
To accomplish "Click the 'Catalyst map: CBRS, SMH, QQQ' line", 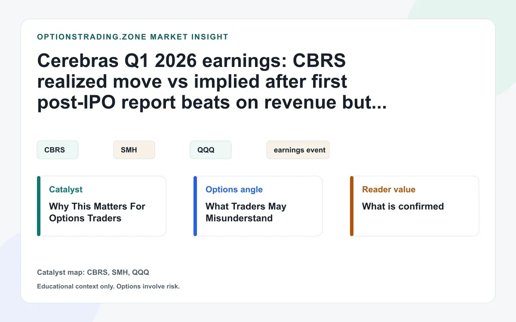I will (x=93, y=272).
